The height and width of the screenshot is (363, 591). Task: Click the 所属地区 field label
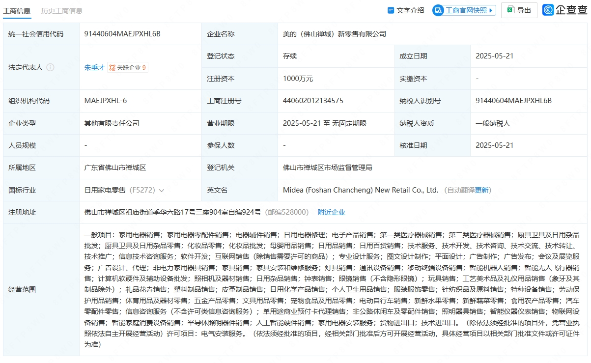22,168
